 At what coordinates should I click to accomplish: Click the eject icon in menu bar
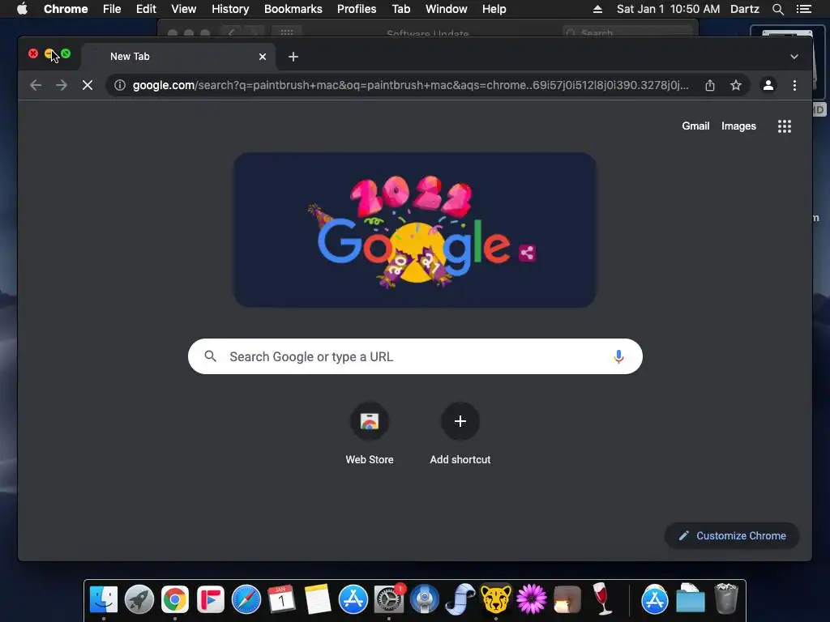click(x=597, y=9)
